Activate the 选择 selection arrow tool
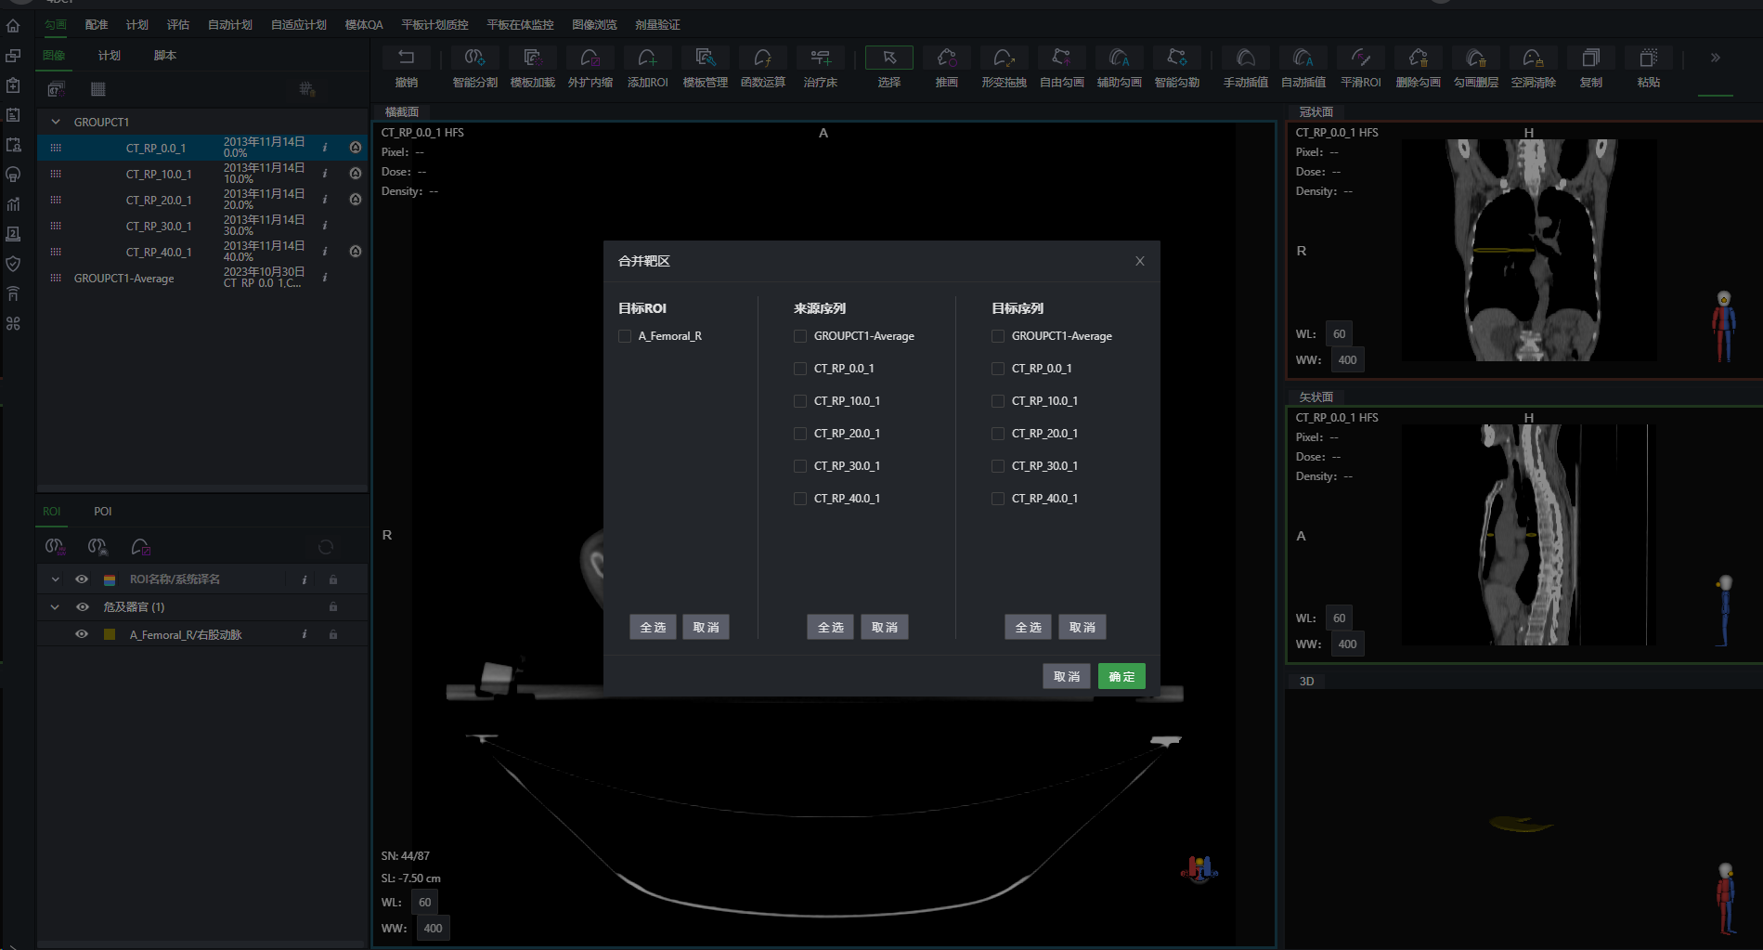 pyautogui.click(x=889, y=59)
